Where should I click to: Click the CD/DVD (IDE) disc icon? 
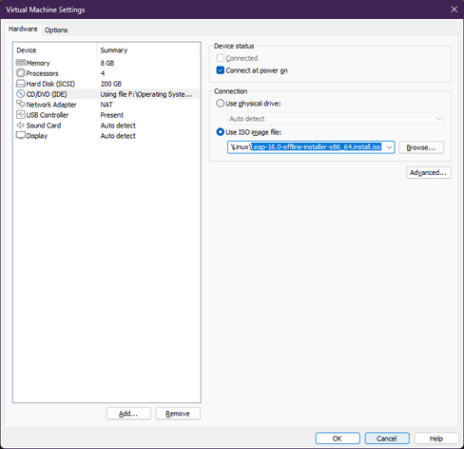click(x=20, y=94)
